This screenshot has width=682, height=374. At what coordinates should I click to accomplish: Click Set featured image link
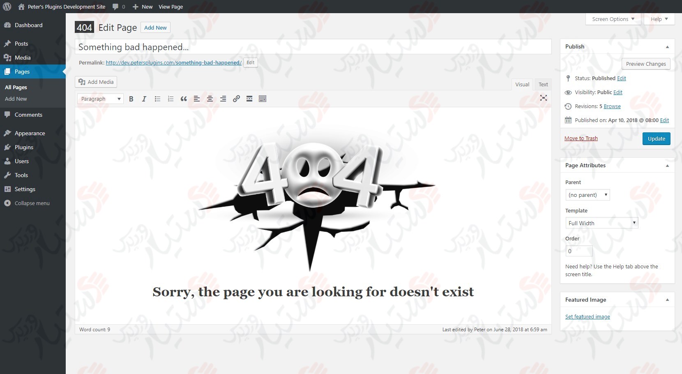point(588,316)
